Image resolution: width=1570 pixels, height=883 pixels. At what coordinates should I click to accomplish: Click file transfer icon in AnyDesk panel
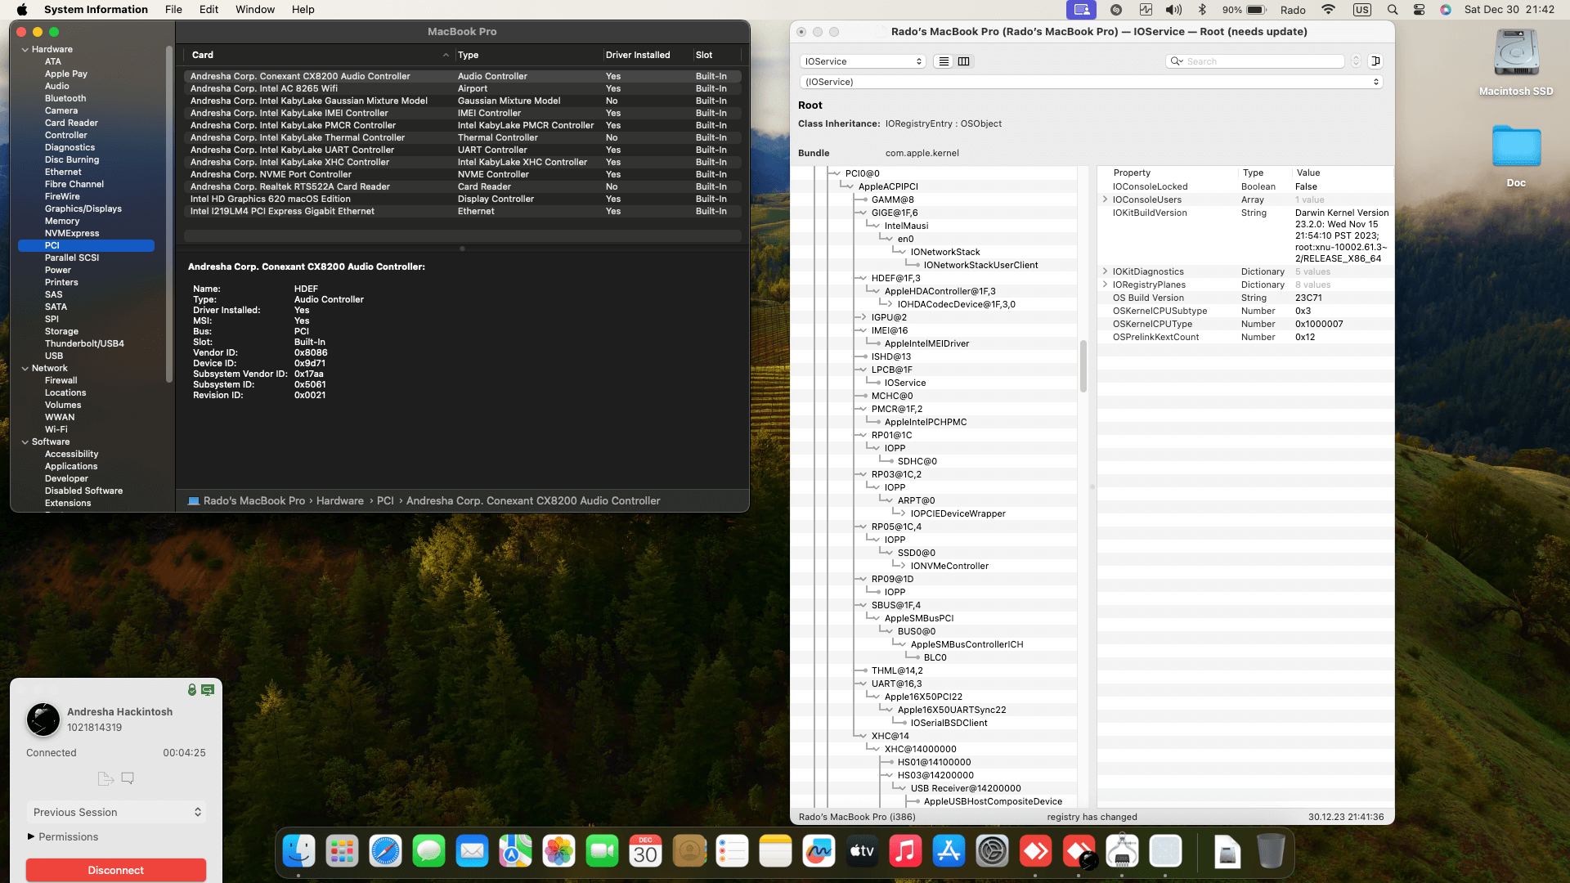[105, 778]
